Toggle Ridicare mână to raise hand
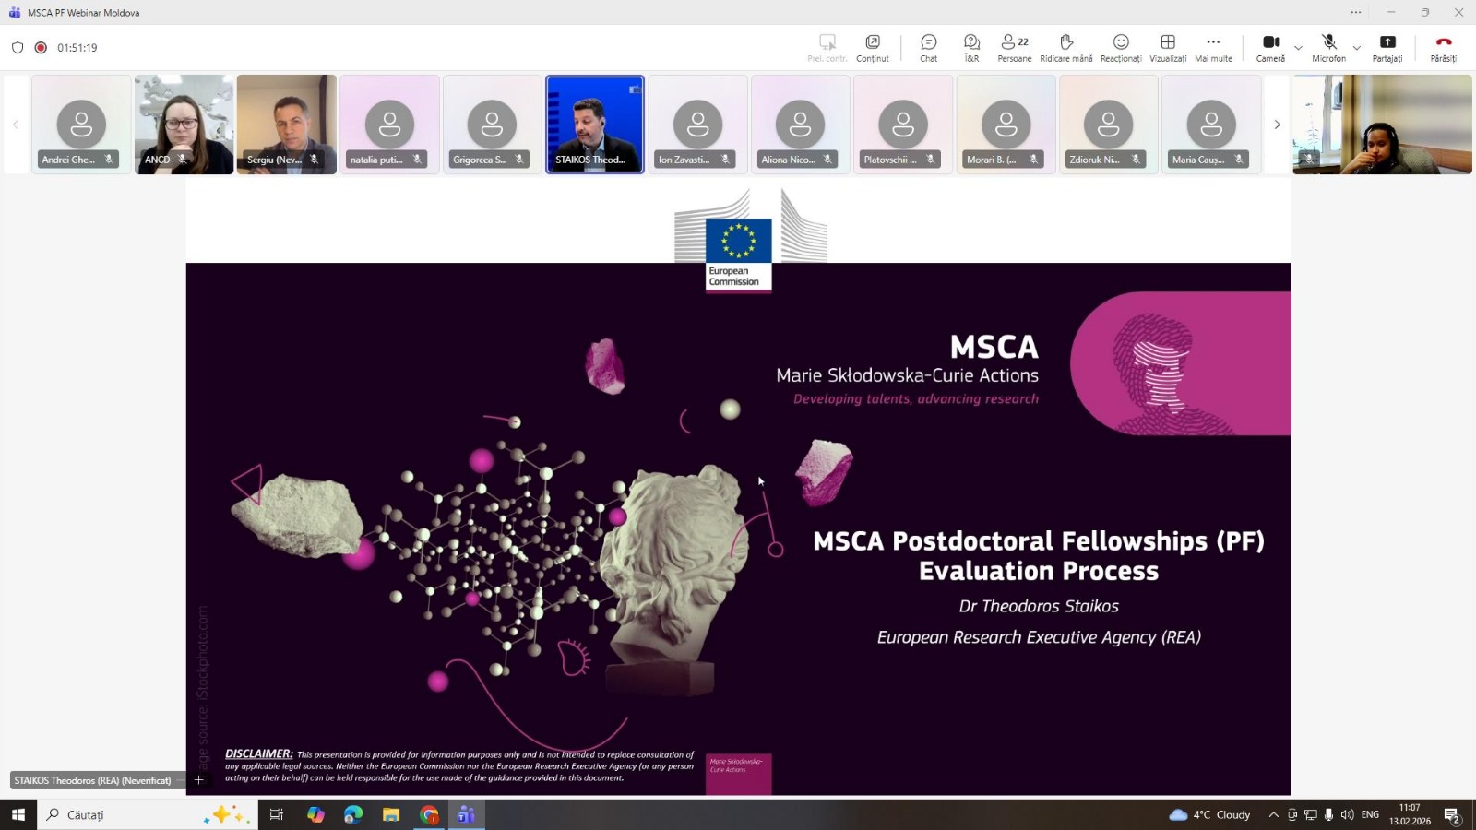Viewport: 1476px width, 830px height. [x=1066, y=48]
